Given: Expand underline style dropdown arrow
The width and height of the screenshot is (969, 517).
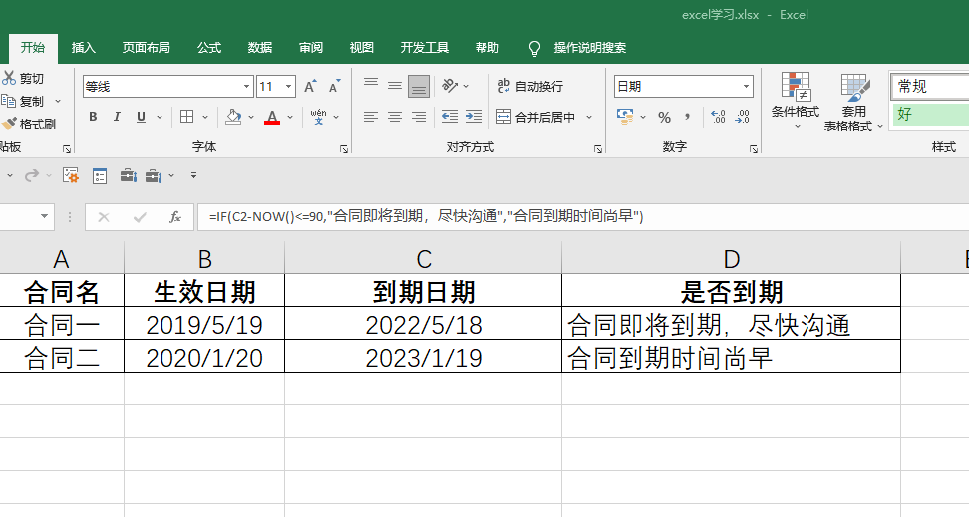Looking at the screenshot, I should point(160,117).
